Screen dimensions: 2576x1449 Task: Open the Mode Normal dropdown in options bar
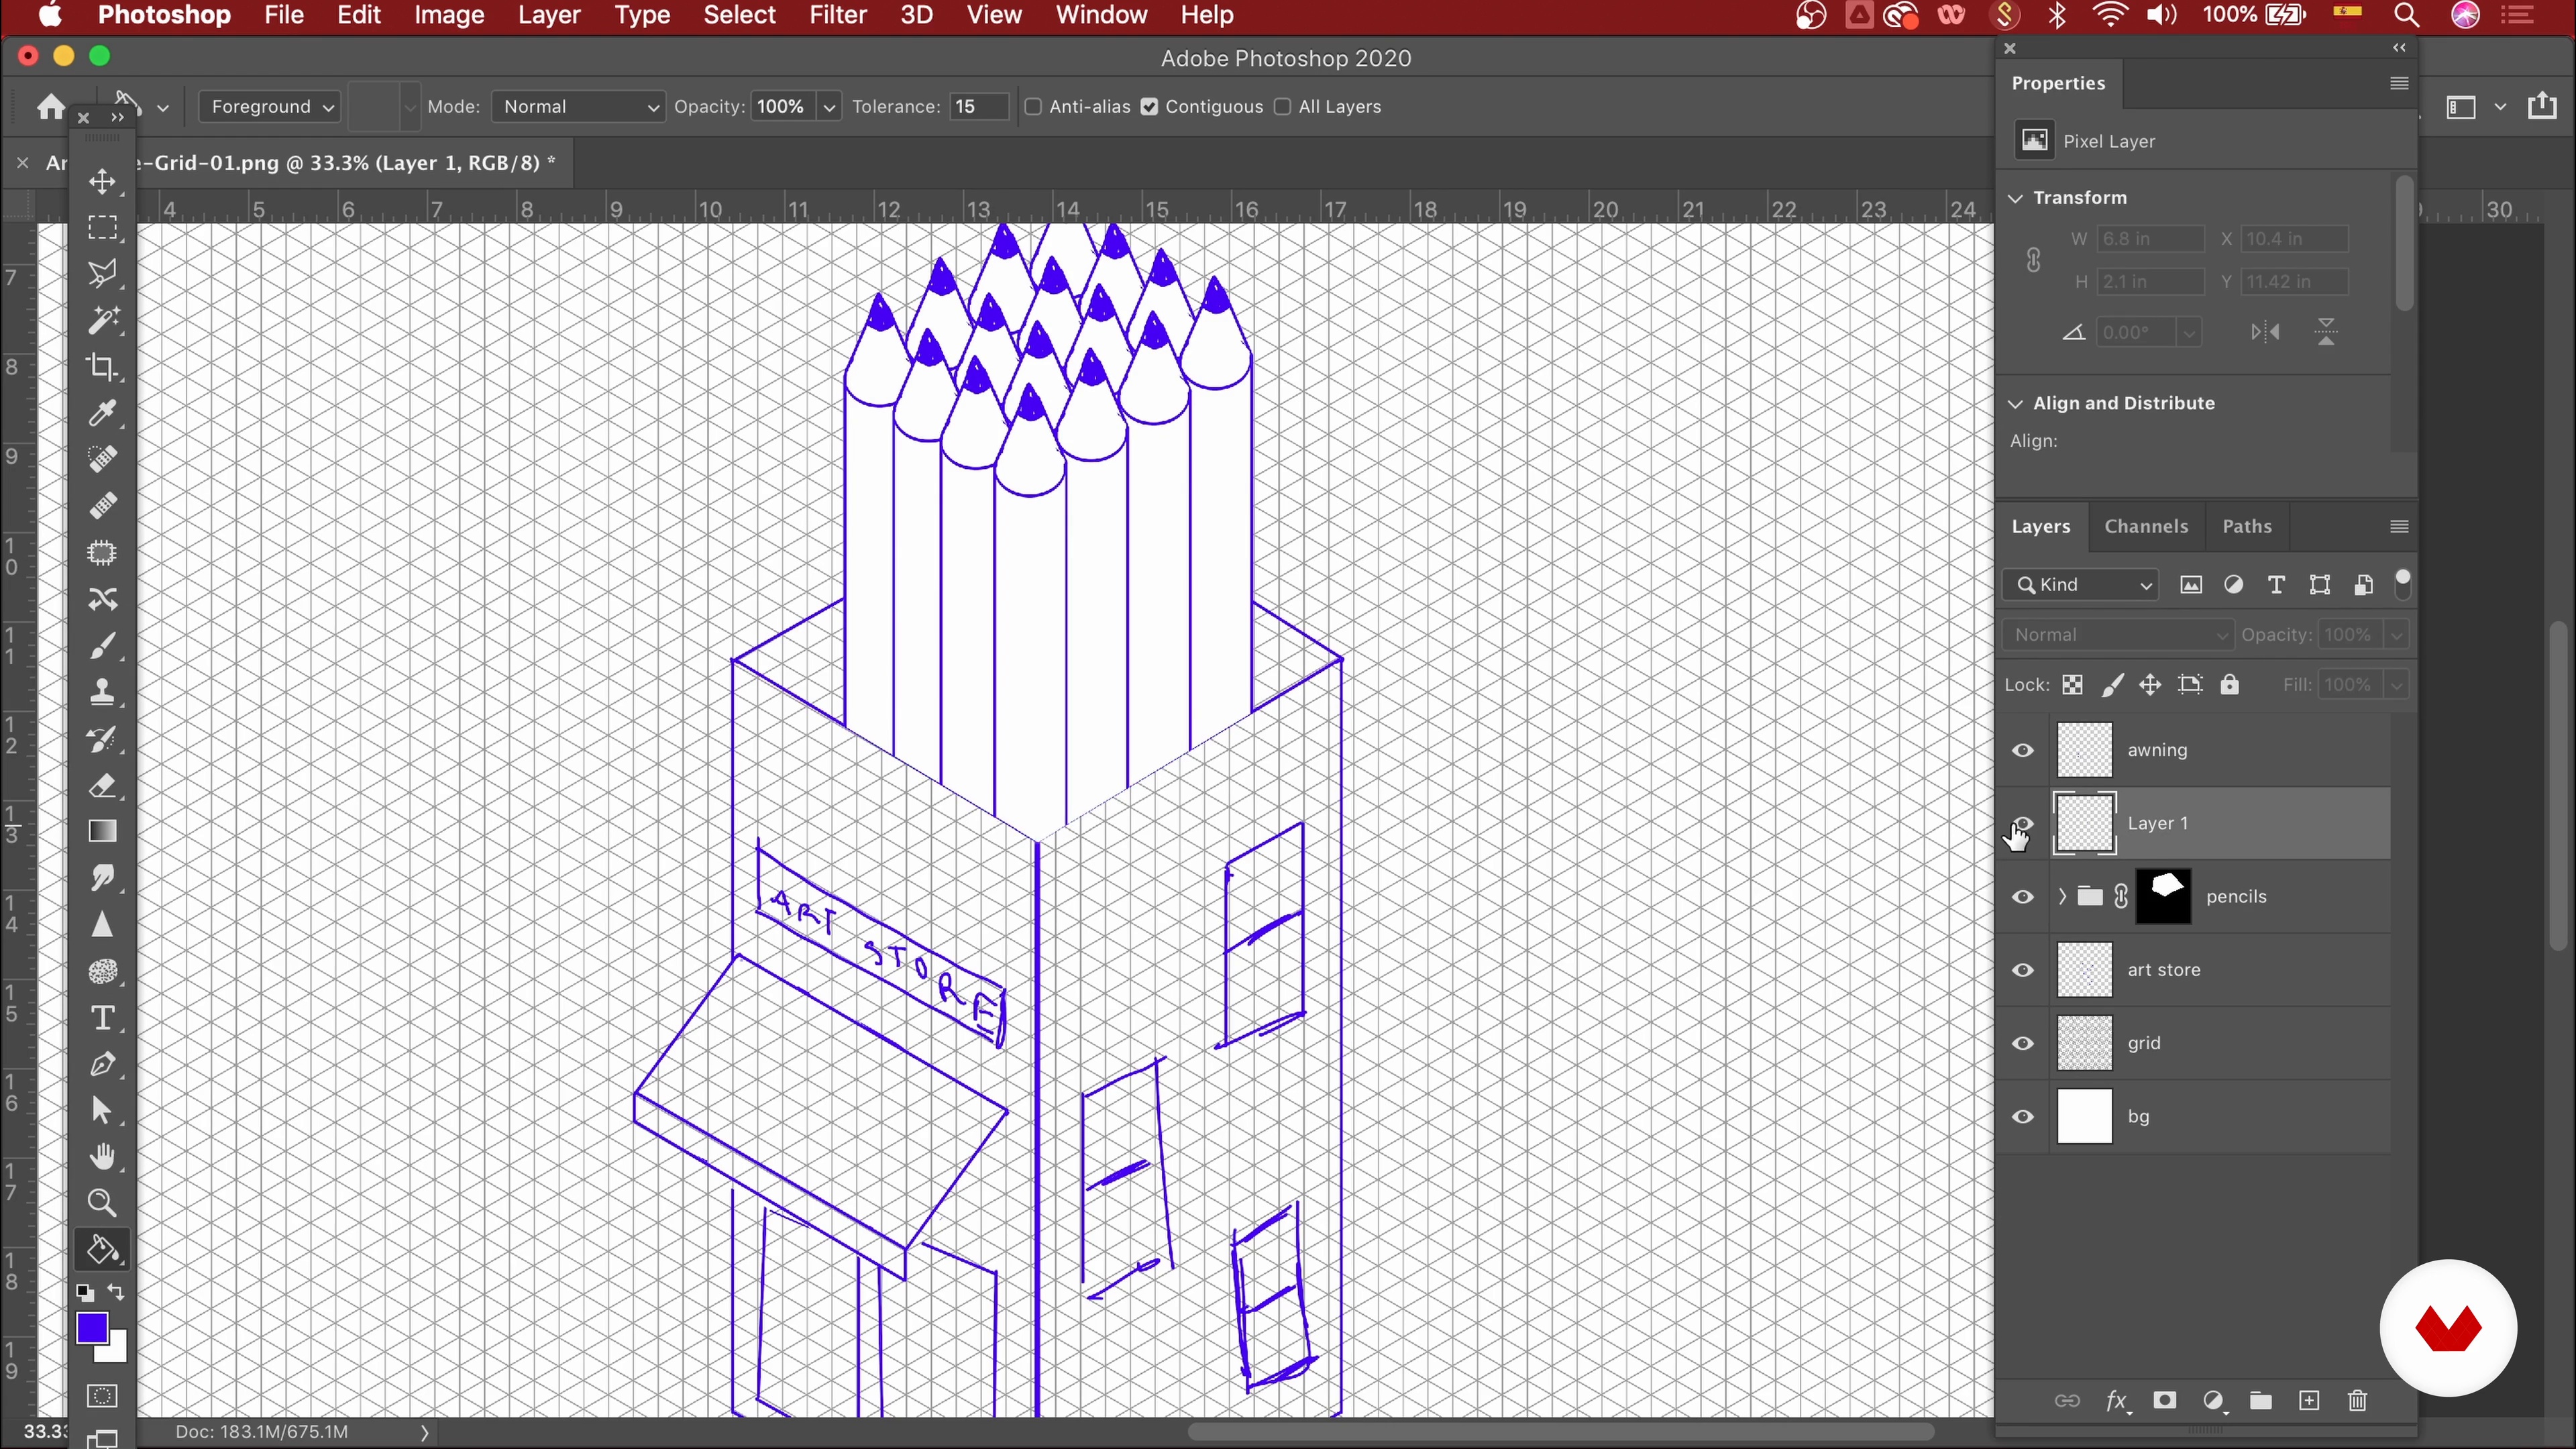(579, 106)
